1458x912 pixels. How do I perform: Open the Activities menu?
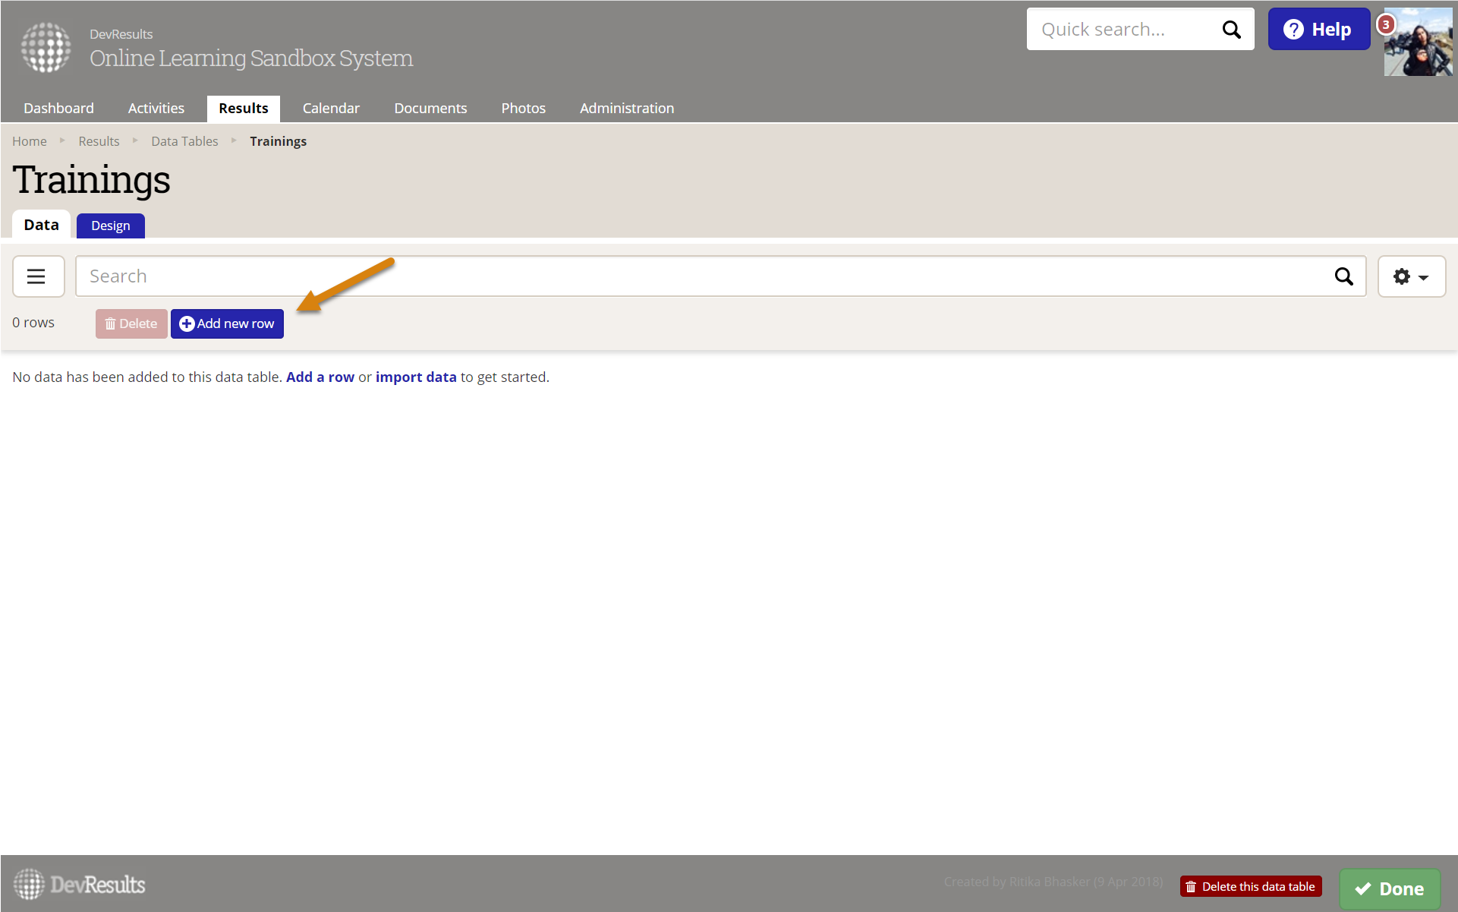click(156, 108)
